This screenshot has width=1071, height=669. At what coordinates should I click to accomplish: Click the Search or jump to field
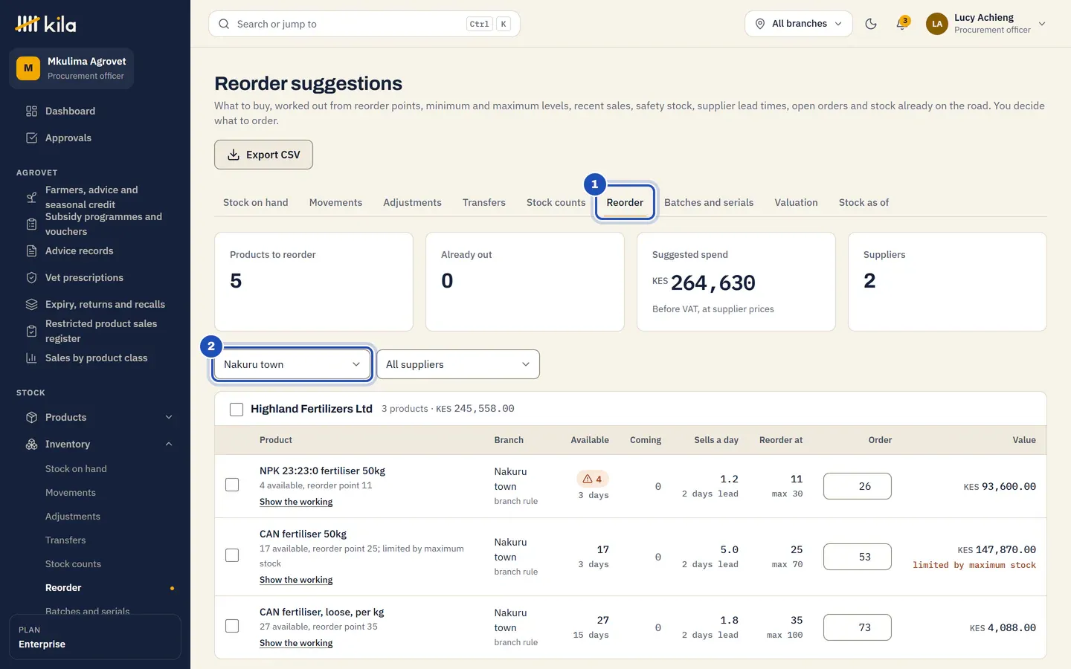click(x=364, y=24)
